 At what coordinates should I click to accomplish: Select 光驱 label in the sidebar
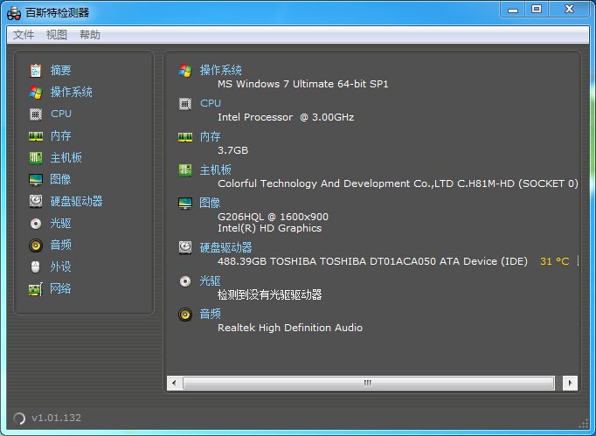61,223
